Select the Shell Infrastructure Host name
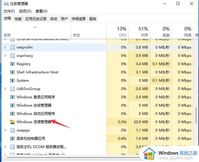 37,72
